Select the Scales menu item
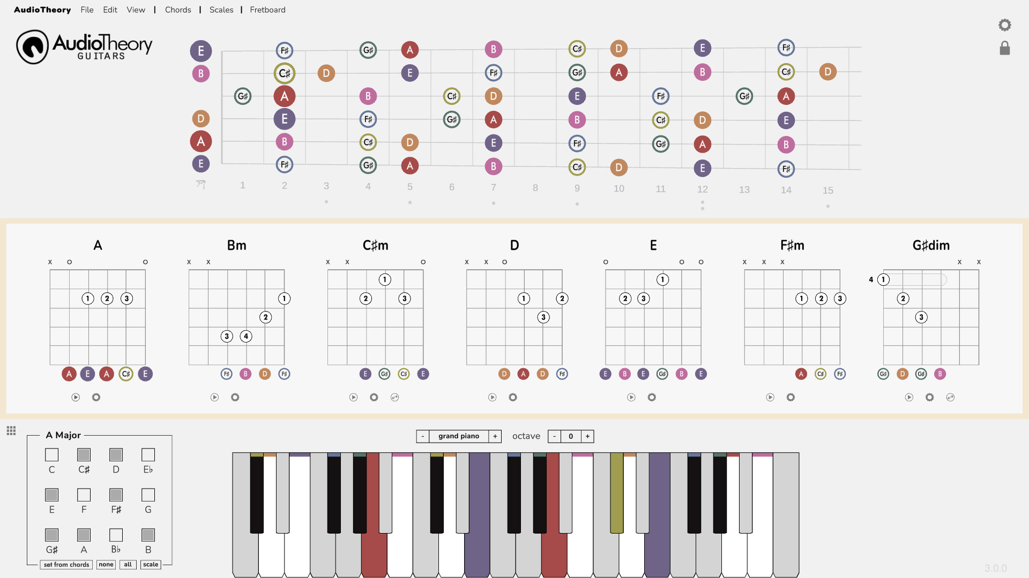 coord(221,10)
